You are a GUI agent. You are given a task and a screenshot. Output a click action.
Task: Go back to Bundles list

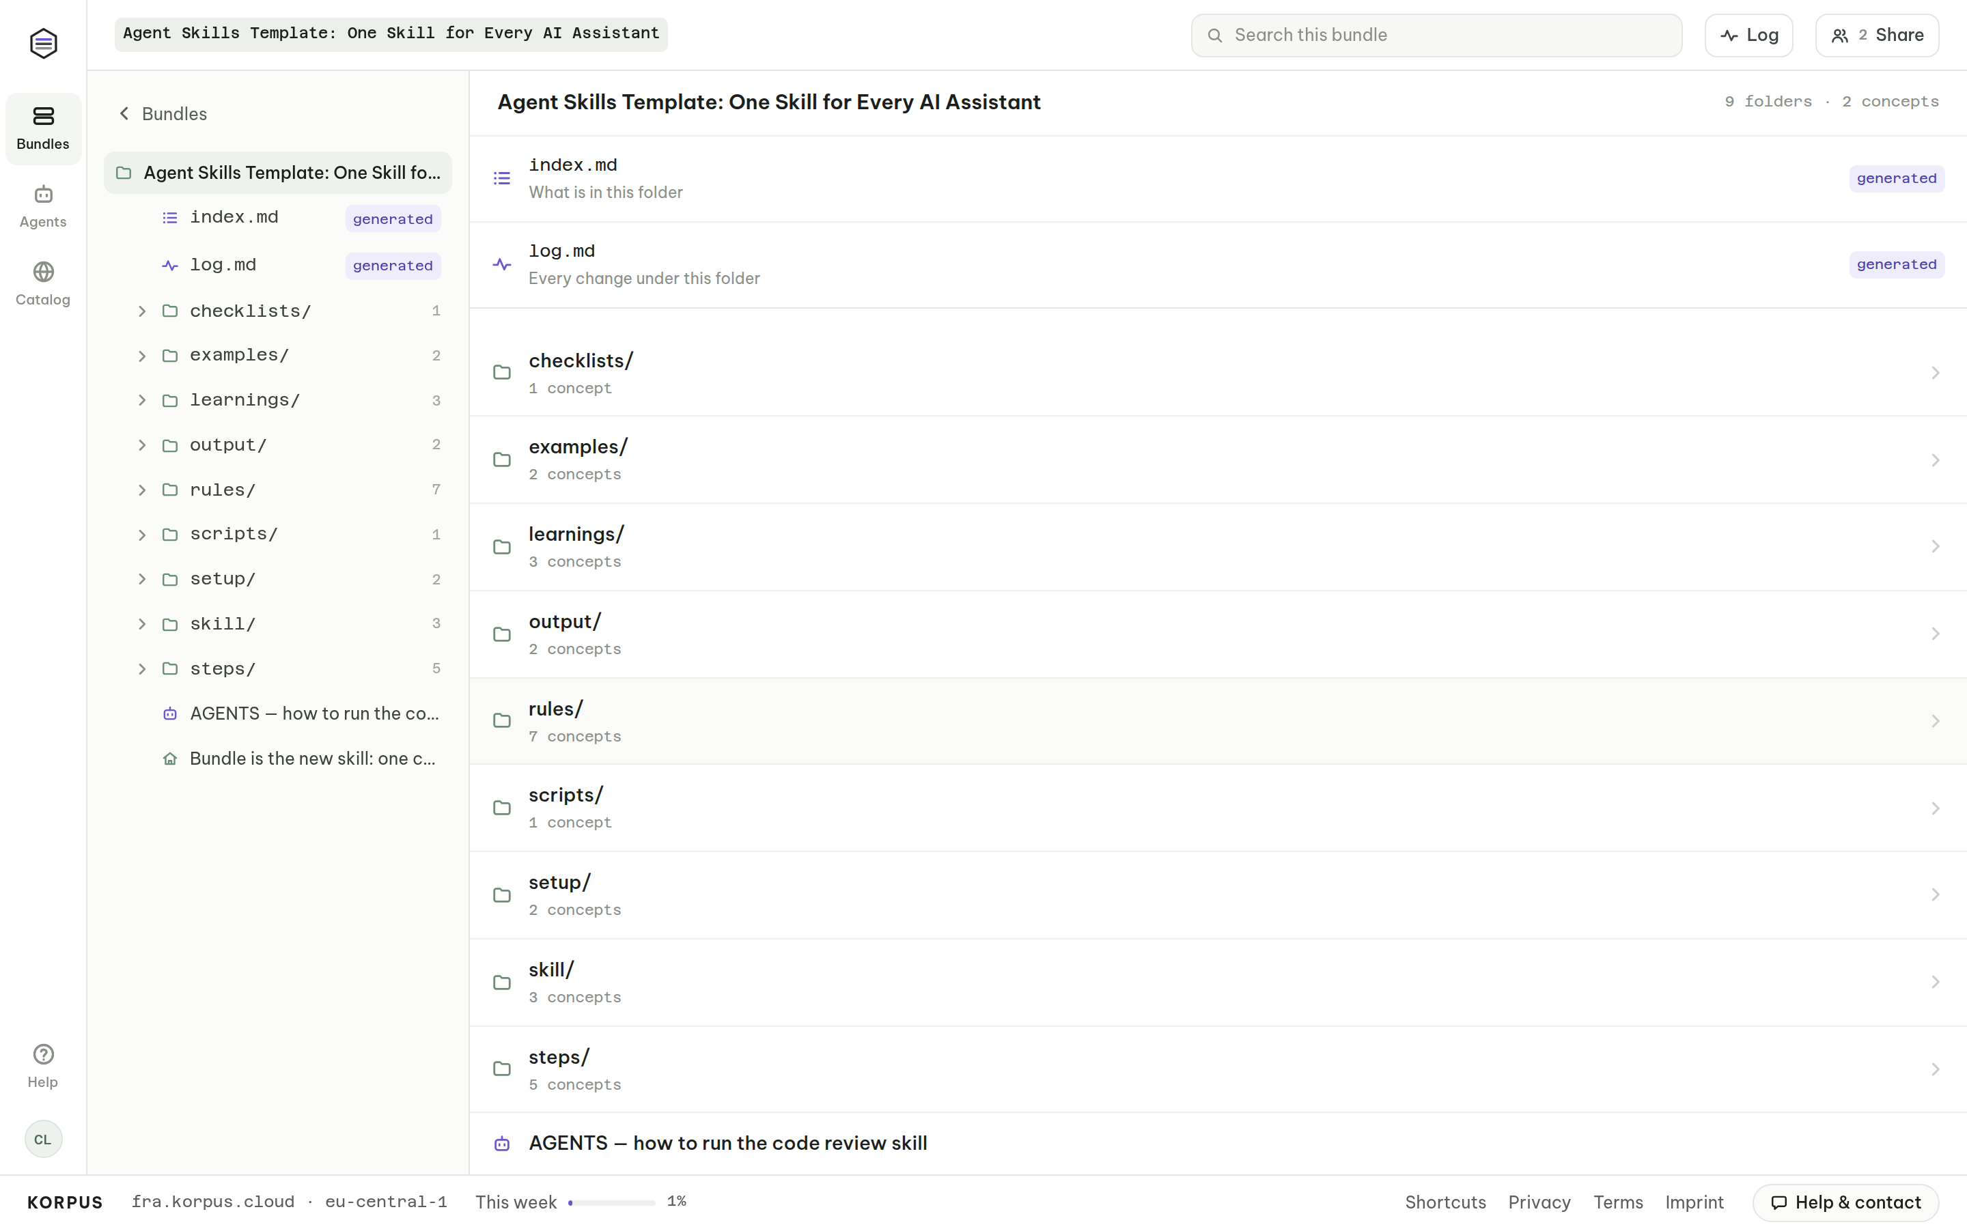(x=163, y=114)
